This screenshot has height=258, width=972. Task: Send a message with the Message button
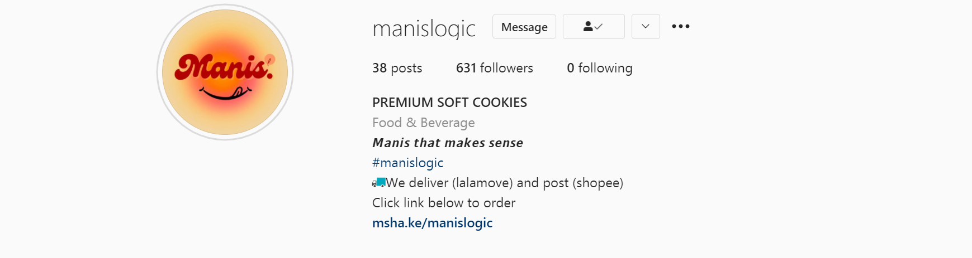pos(524,26)
